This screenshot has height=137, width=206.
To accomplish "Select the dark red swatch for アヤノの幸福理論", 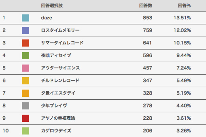I will [25, 118].
